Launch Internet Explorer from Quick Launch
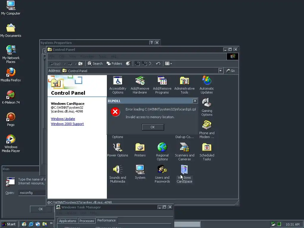304x228 pixels. [31, 224]
